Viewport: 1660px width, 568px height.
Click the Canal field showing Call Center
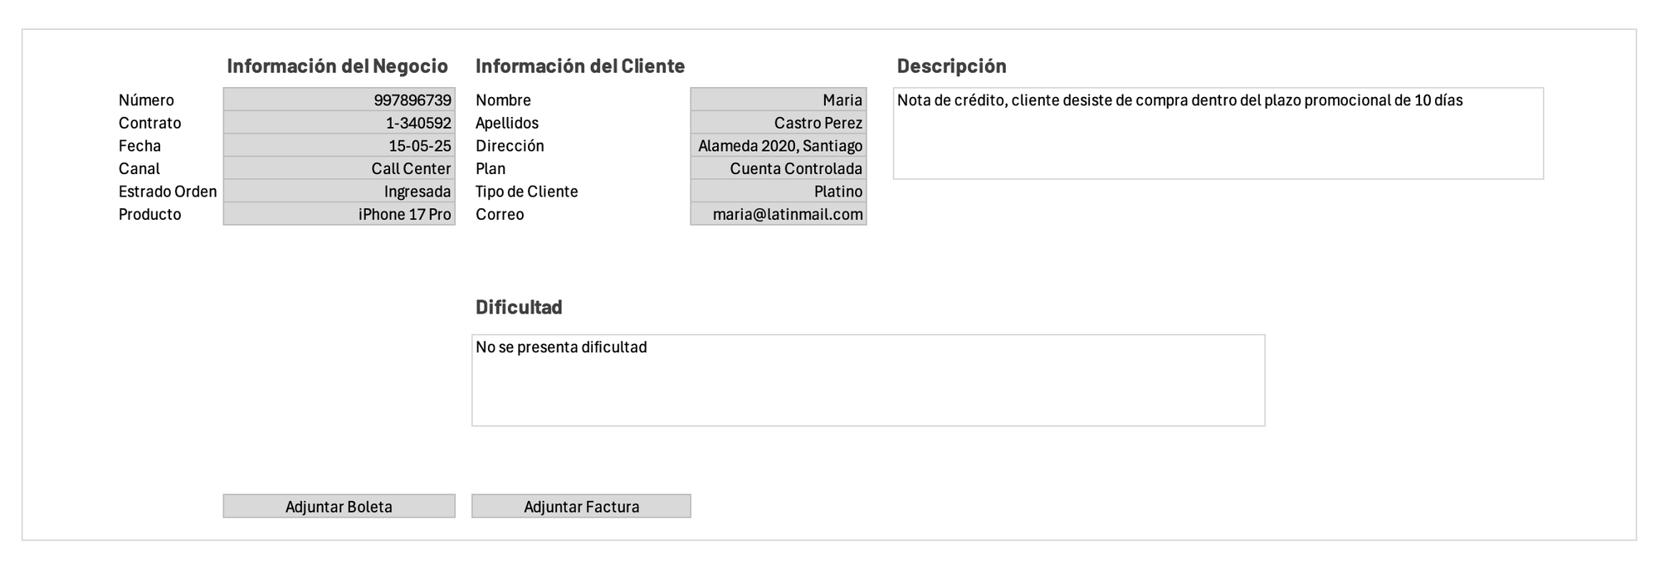tap(339, 168)
